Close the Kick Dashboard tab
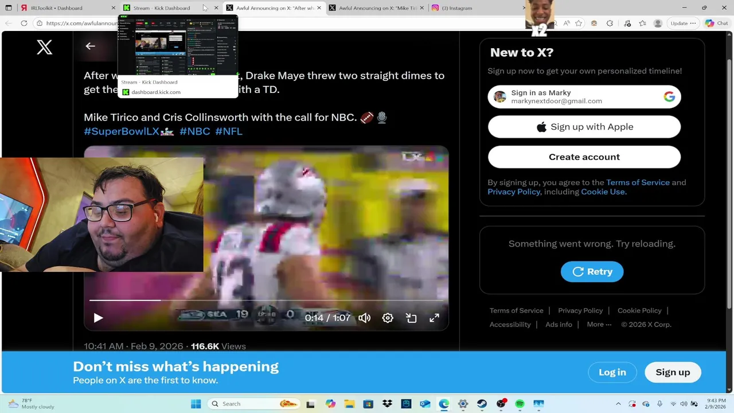The image size is (734, 413). (216, 8)
